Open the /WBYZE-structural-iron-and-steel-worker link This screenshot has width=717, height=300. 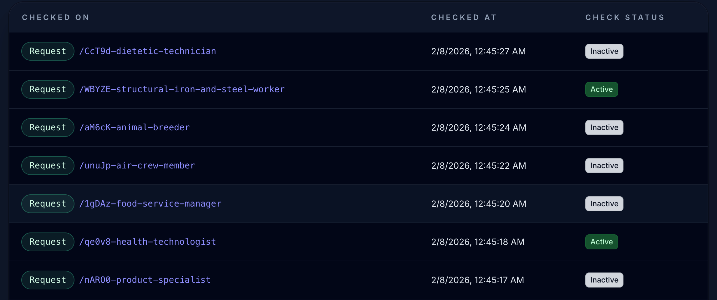pyautogui.click(x=182, y=89)
